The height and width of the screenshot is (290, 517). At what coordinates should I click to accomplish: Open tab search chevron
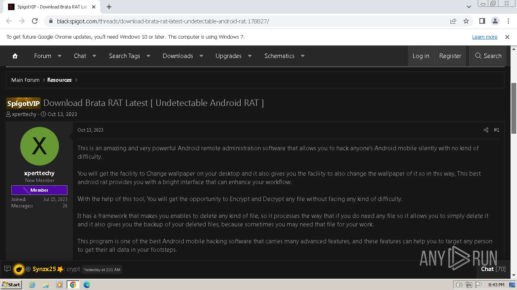[x=469, y=7]
